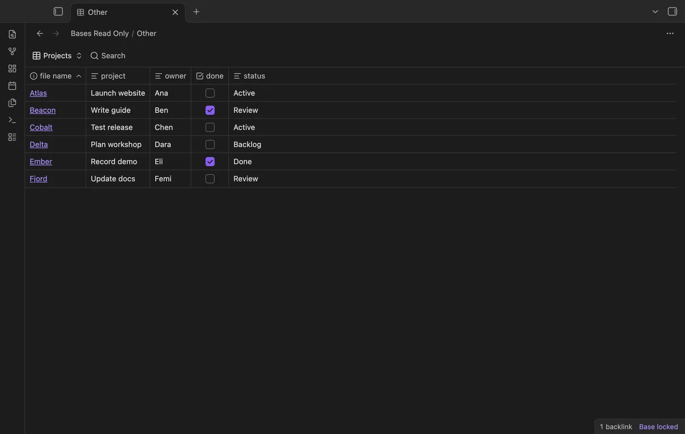Select the Test release project cell

click(x=118, y=127)
